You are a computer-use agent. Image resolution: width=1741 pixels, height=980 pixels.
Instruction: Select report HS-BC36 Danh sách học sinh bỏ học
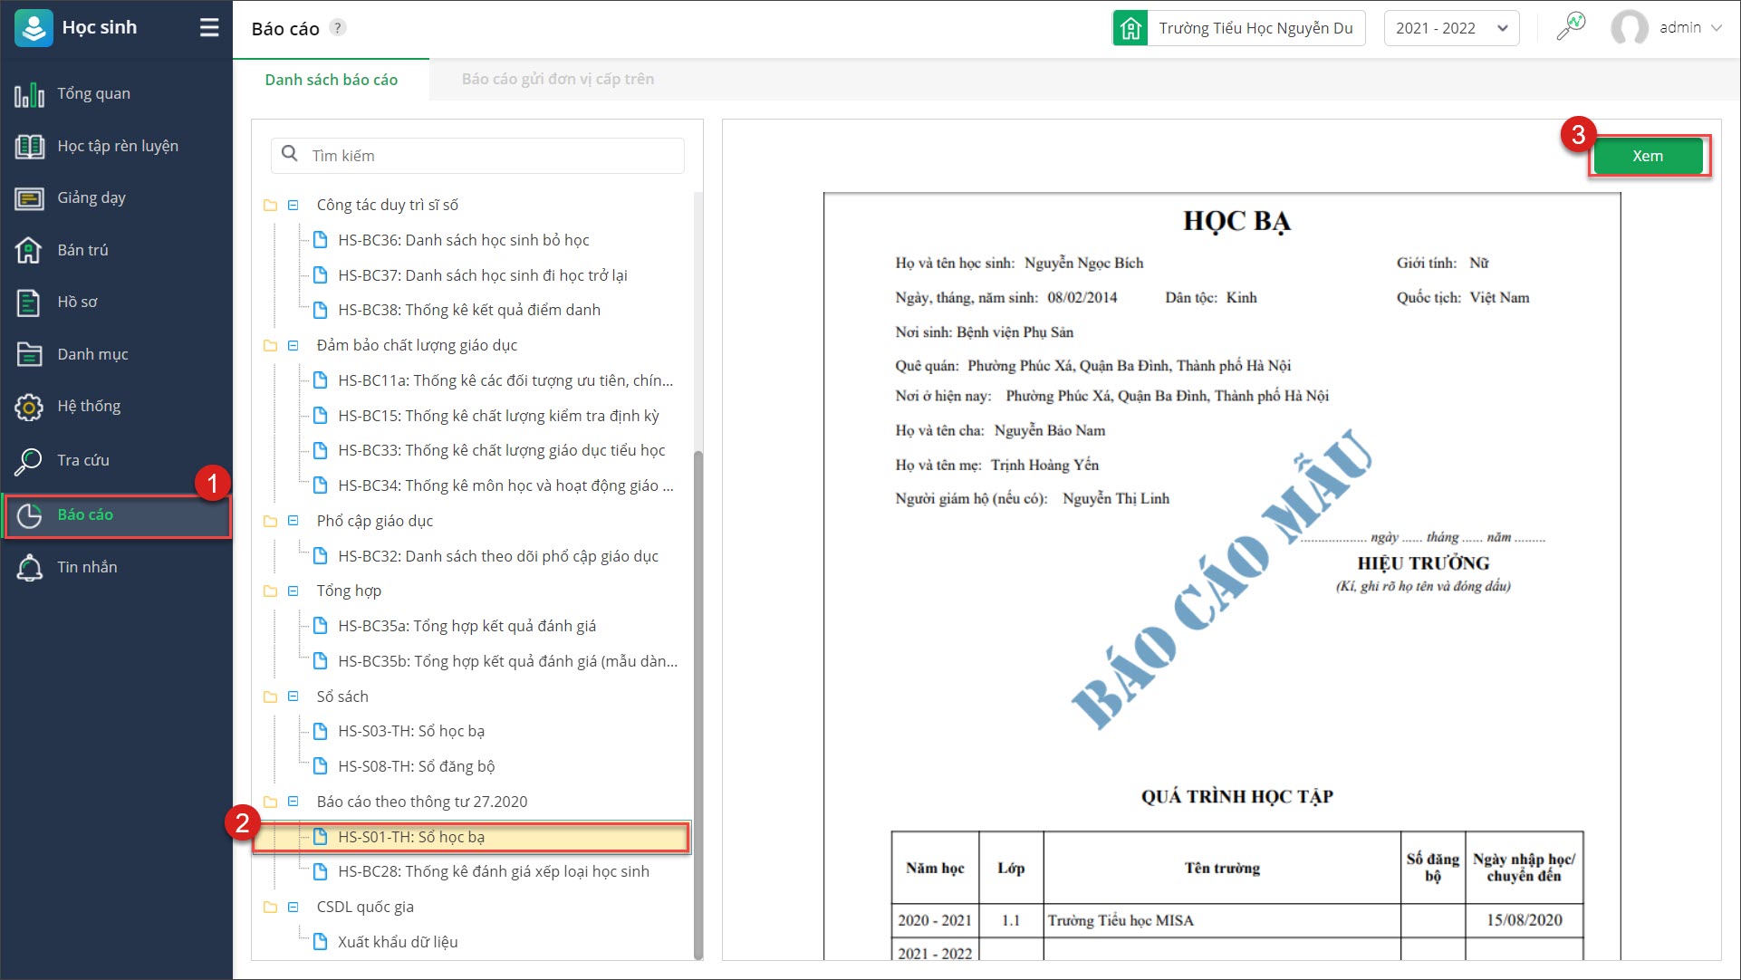pyautogui.click(x=463, y=240)
